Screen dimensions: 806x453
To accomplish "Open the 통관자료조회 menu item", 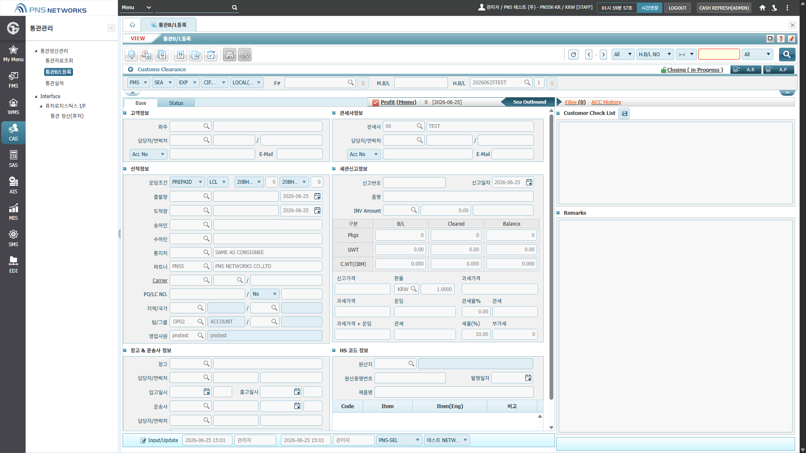I will pos(59,61).
